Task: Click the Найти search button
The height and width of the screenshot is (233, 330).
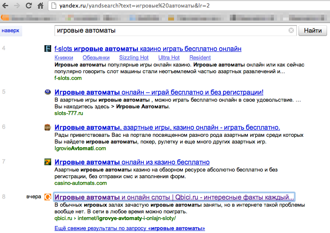Action: click(x=313, y=31)
